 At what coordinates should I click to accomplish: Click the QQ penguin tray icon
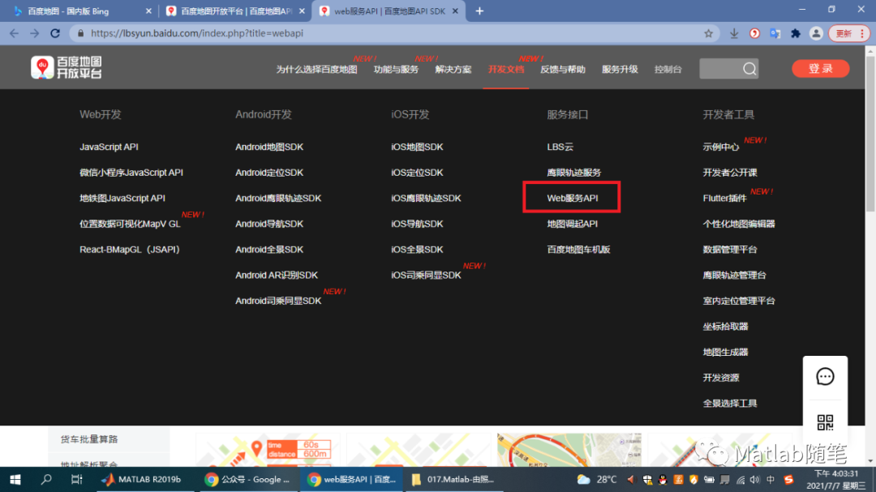click(663, 480)
